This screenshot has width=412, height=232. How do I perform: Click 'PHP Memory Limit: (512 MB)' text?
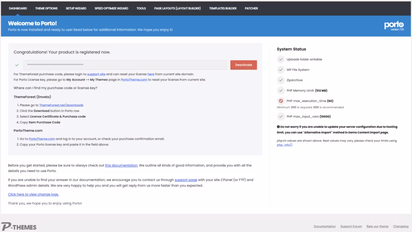coord(307,91)
